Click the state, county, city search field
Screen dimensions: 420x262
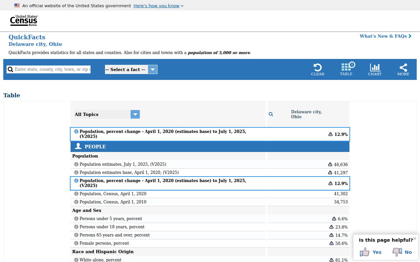click(x=49, y=69)
